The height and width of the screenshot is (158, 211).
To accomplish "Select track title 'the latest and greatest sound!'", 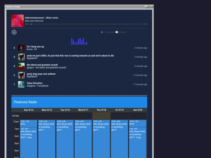I will point(42,65).
